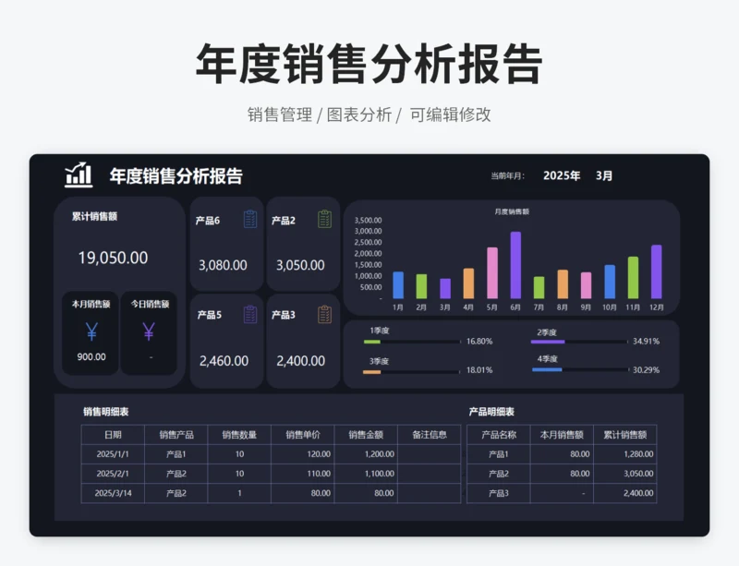The width and height of the screenshot is (739, 566).
Task: Click the 备注信息 column header
Action: 430,435
